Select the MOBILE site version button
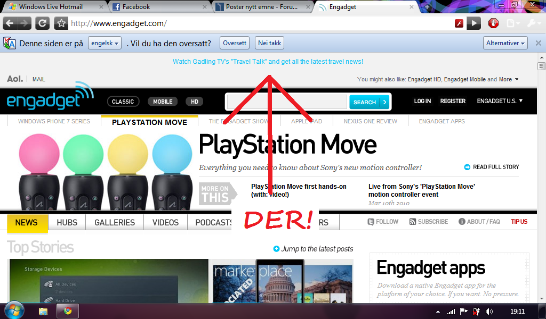The width and height of the screenshot is (546, 319). (x=163, y=102)
